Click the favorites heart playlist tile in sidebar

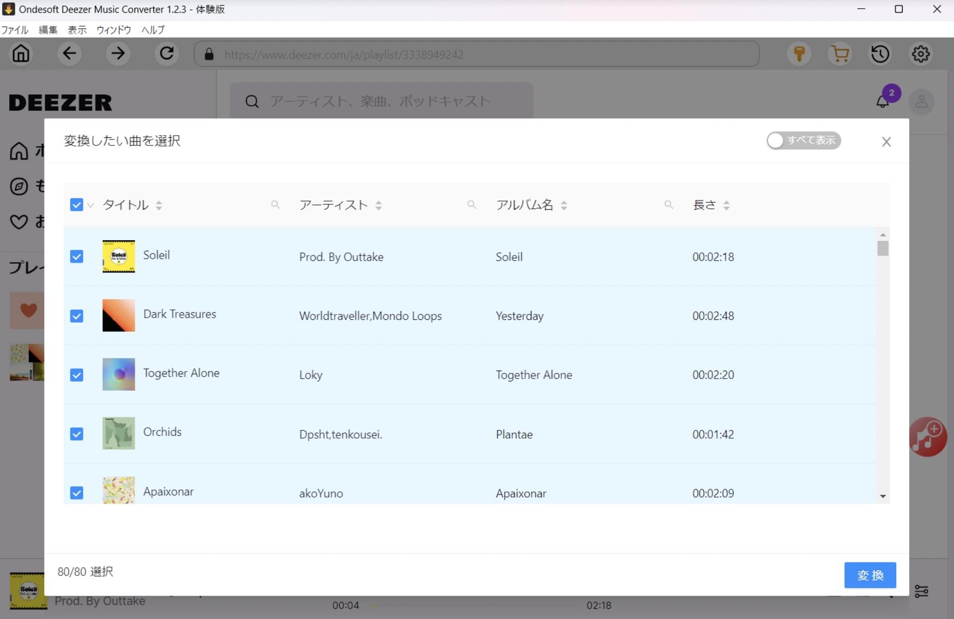point(27,311)
